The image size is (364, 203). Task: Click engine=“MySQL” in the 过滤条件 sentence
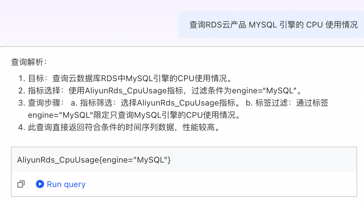point(264,91)
